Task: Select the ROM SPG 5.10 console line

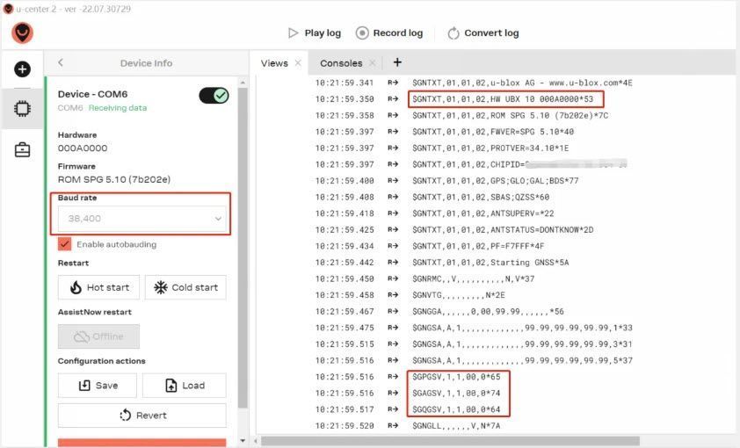Action: click(x=510, y=116)
